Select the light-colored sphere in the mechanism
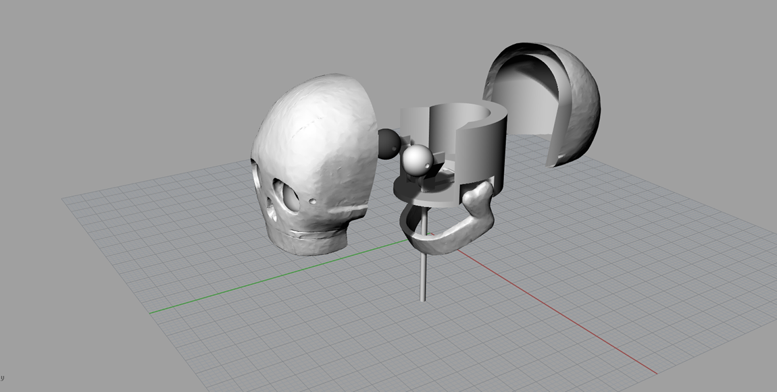Screen dimensions: 777x392 click(417, 160)
